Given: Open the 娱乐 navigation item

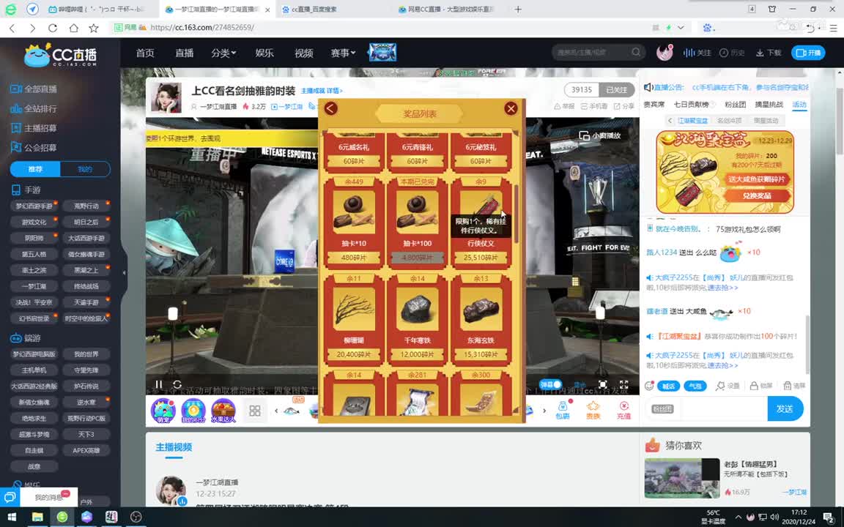Looking at the screenshot, I should 264,53.
